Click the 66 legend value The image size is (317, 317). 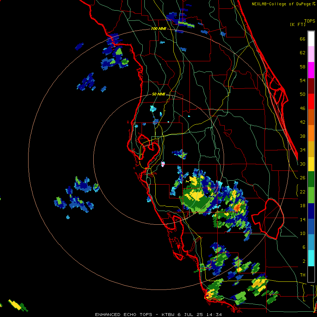[303, 39]
